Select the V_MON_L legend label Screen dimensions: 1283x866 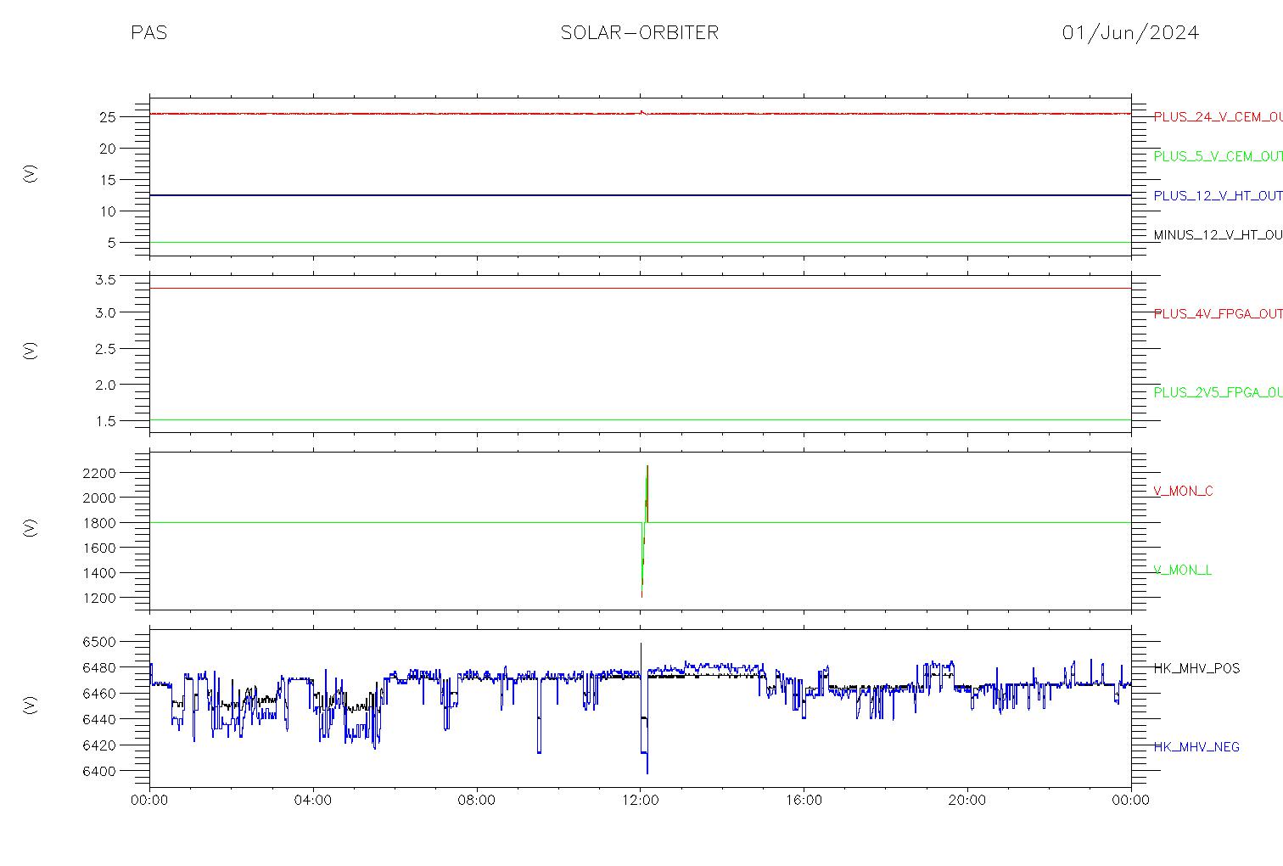[1182, 571]
